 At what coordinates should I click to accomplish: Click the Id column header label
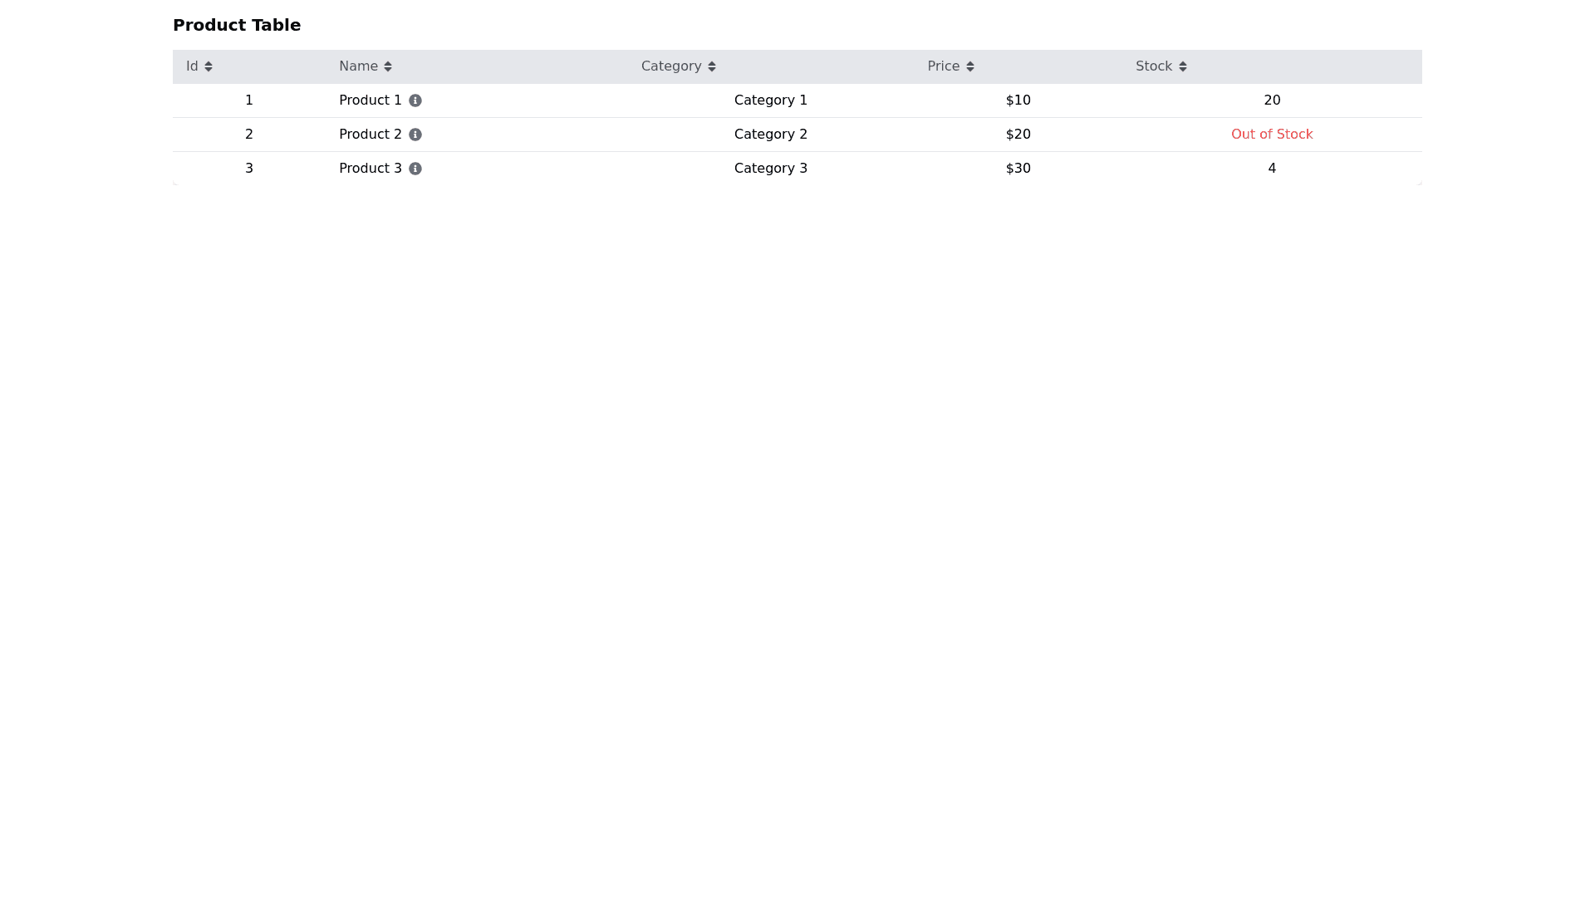192,66
